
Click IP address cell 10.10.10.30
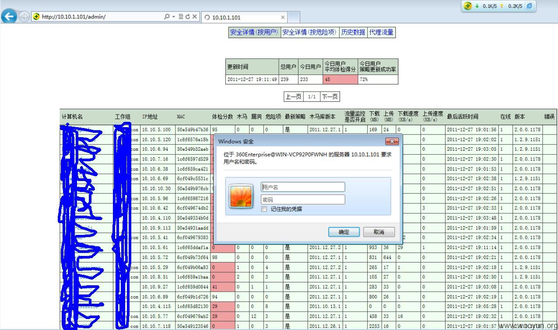point(158,188)
